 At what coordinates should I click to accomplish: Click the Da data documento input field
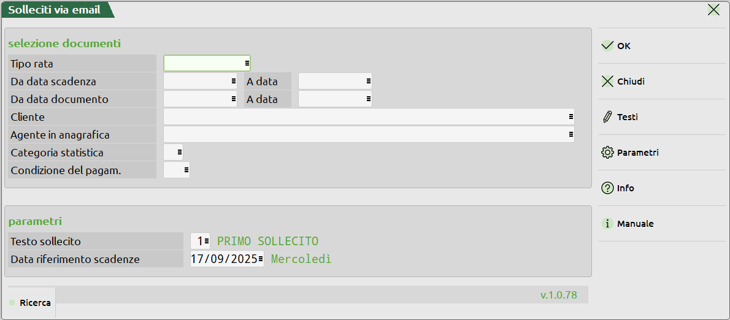pyautogui.click(x=196, y=99)
